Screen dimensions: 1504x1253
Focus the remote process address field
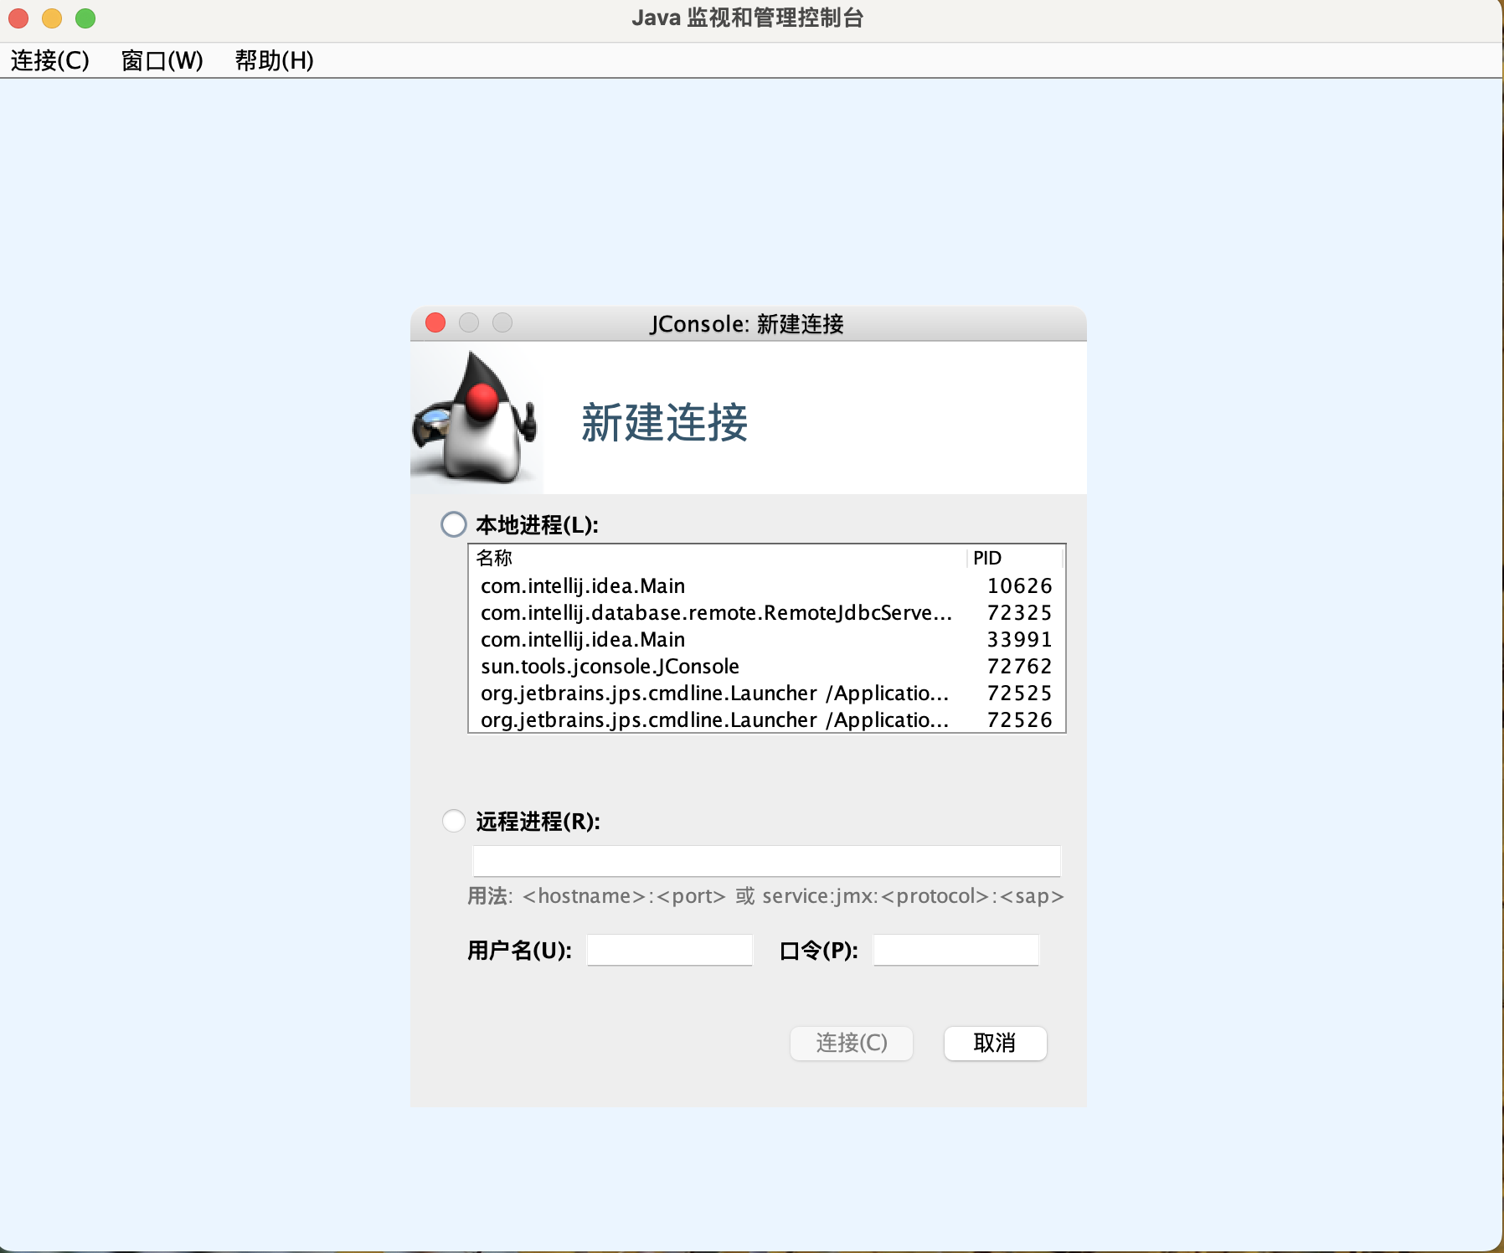click(767, 861)
